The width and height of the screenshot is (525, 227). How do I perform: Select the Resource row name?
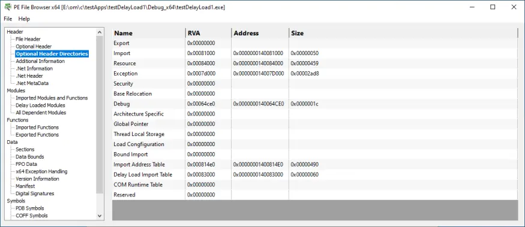click(x=125, y=63)
